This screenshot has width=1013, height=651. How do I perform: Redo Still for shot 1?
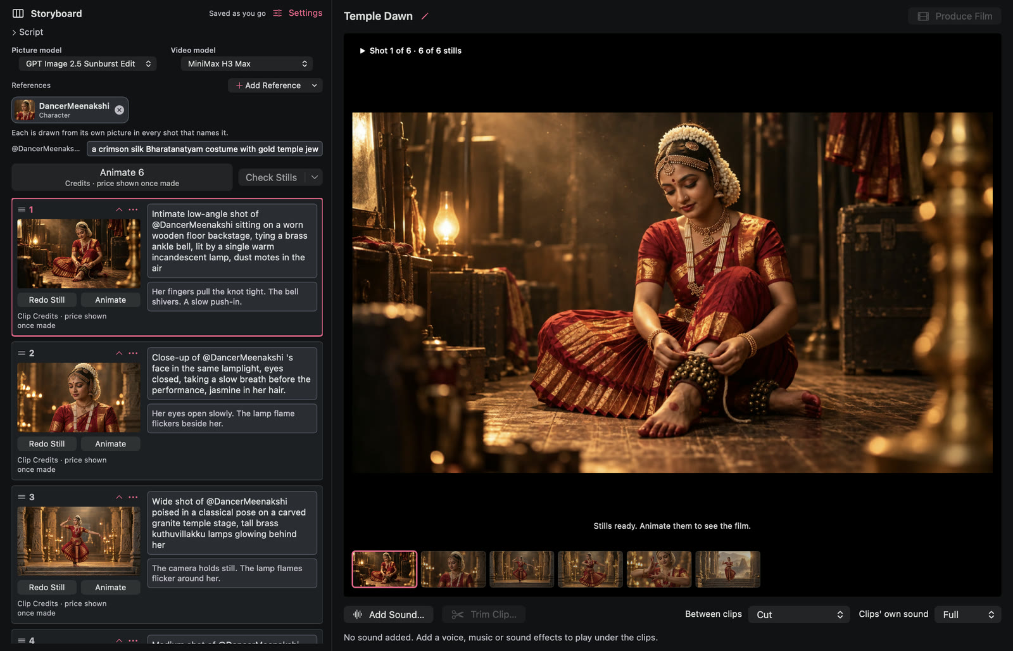click(x=47, y=300)
